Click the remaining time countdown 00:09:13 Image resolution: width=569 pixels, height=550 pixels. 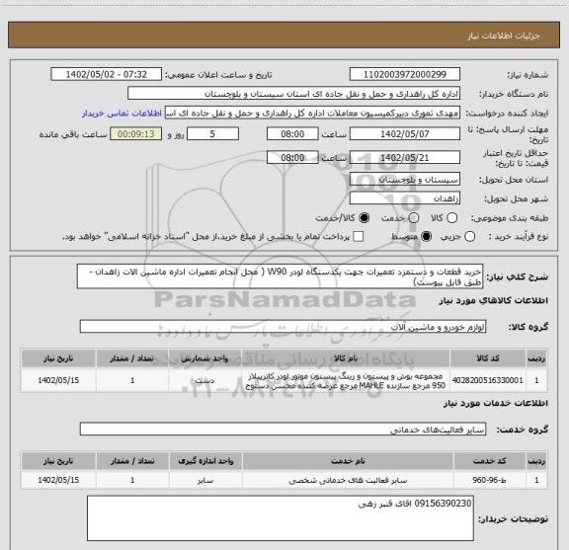pos(135,134)
